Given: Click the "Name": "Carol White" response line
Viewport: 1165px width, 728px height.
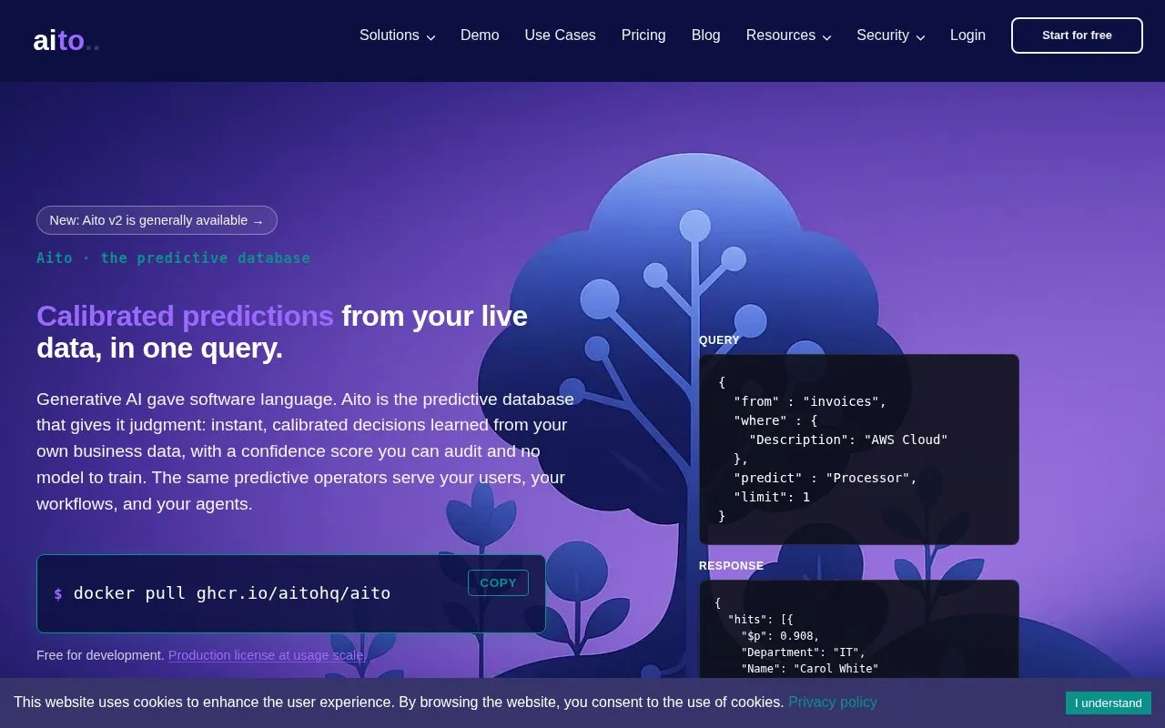Looking at the screenshot, I should point(809,669).
